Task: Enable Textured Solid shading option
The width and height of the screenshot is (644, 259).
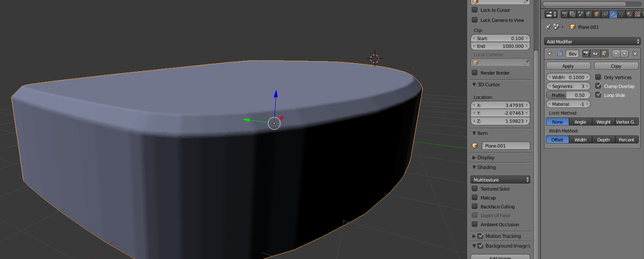Action: click(x=474, y=189)
